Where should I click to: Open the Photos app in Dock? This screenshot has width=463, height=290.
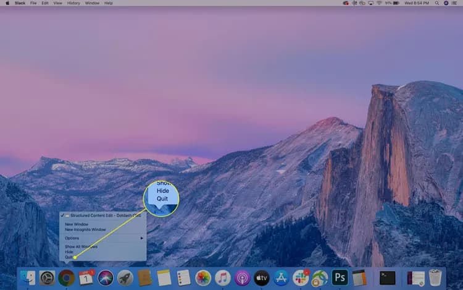[203, 278]
